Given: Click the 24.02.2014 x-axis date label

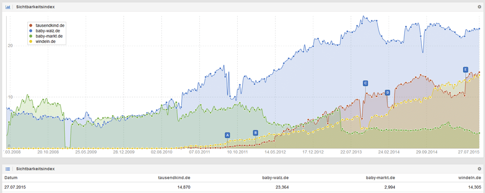Looking at the screenshot, I should [389, 152].
